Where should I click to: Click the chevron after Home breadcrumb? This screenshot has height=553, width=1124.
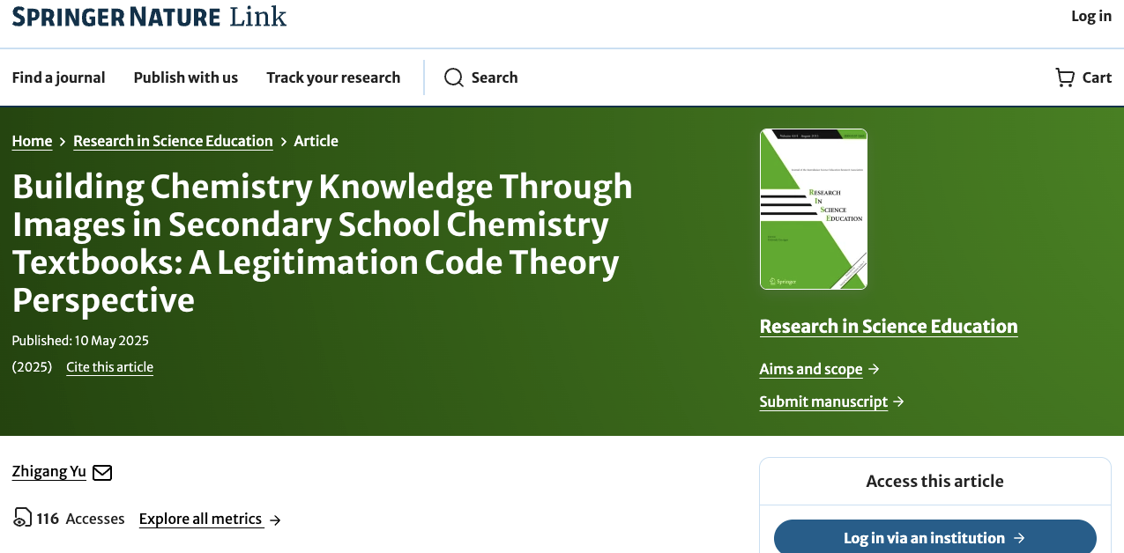(63, 142)
